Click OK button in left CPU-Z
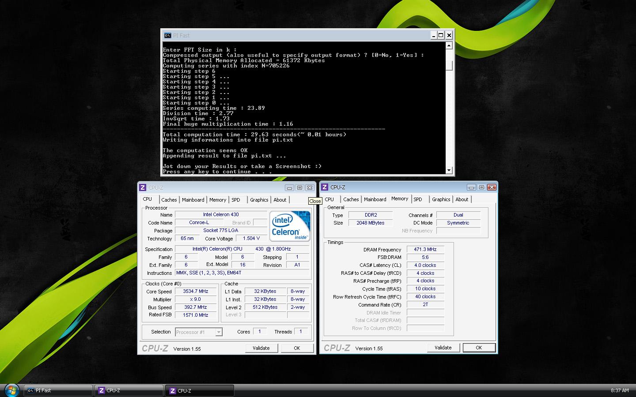 (x=297, y=348)
